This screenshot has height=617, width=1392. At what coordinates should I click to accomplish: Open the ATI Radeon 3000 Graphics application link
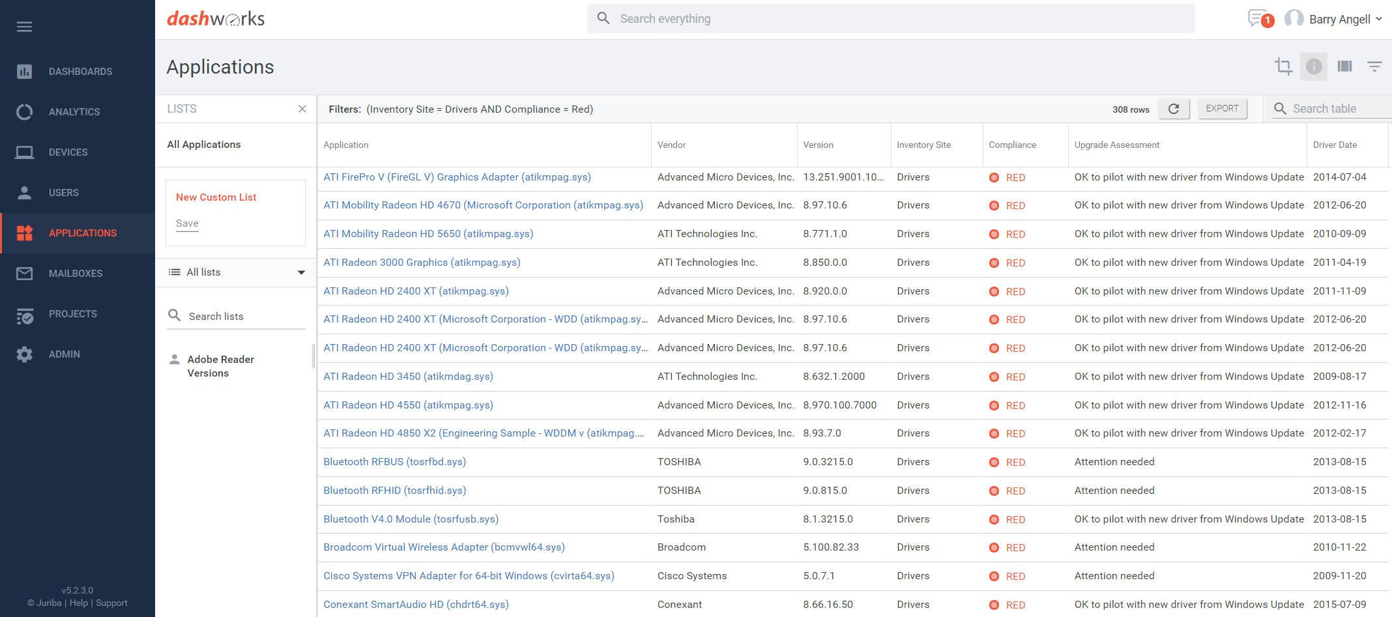[x=422, y=262]
